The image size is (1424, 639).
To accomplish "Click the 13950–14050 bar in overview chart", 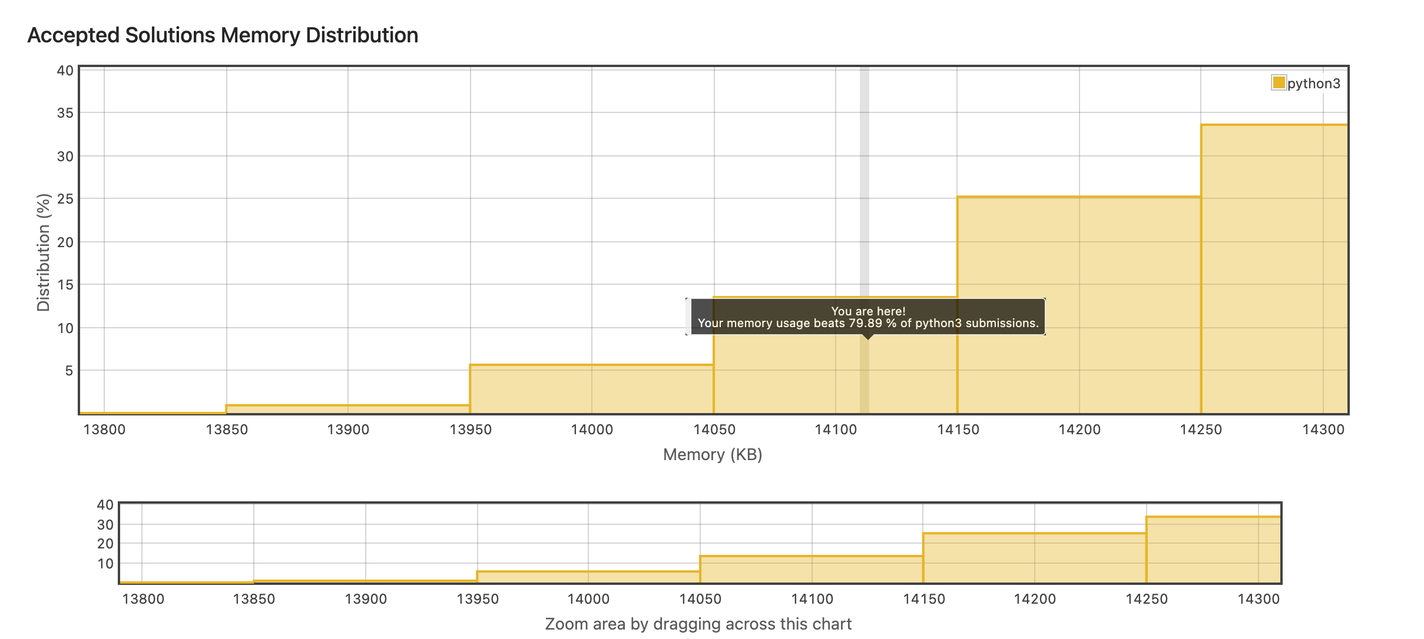I will click(x=588, y=577).
